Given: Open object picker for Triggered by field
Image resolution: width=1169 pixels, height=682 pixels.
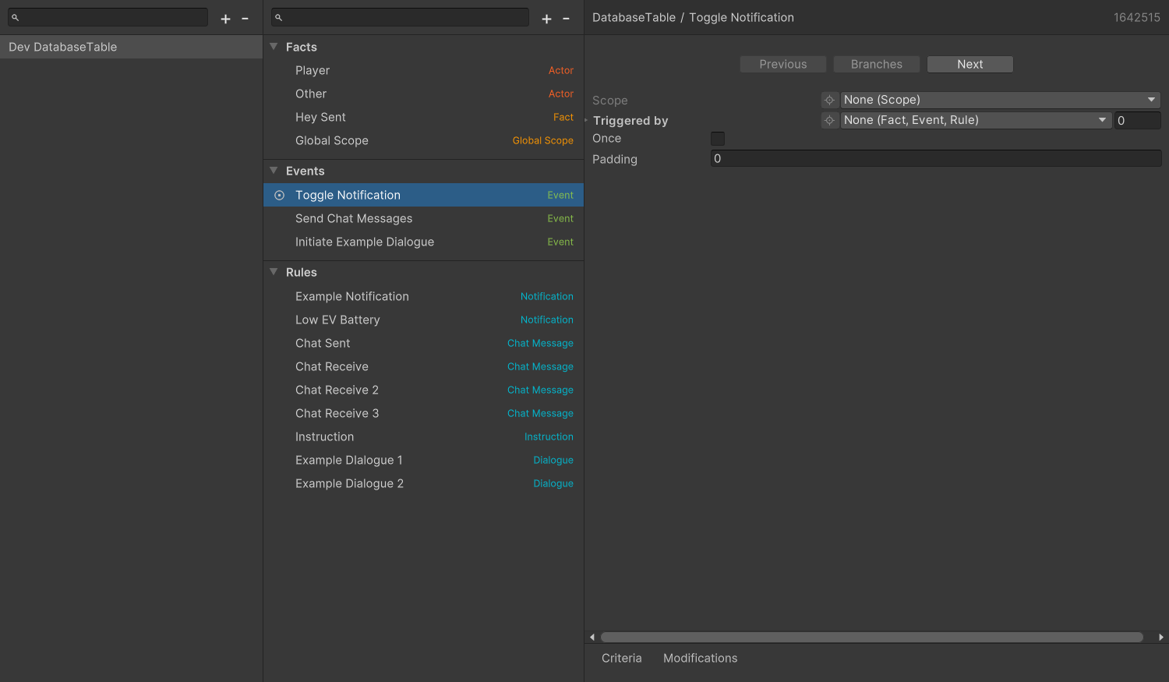Looking at the screenshot, I should (829, 120).
